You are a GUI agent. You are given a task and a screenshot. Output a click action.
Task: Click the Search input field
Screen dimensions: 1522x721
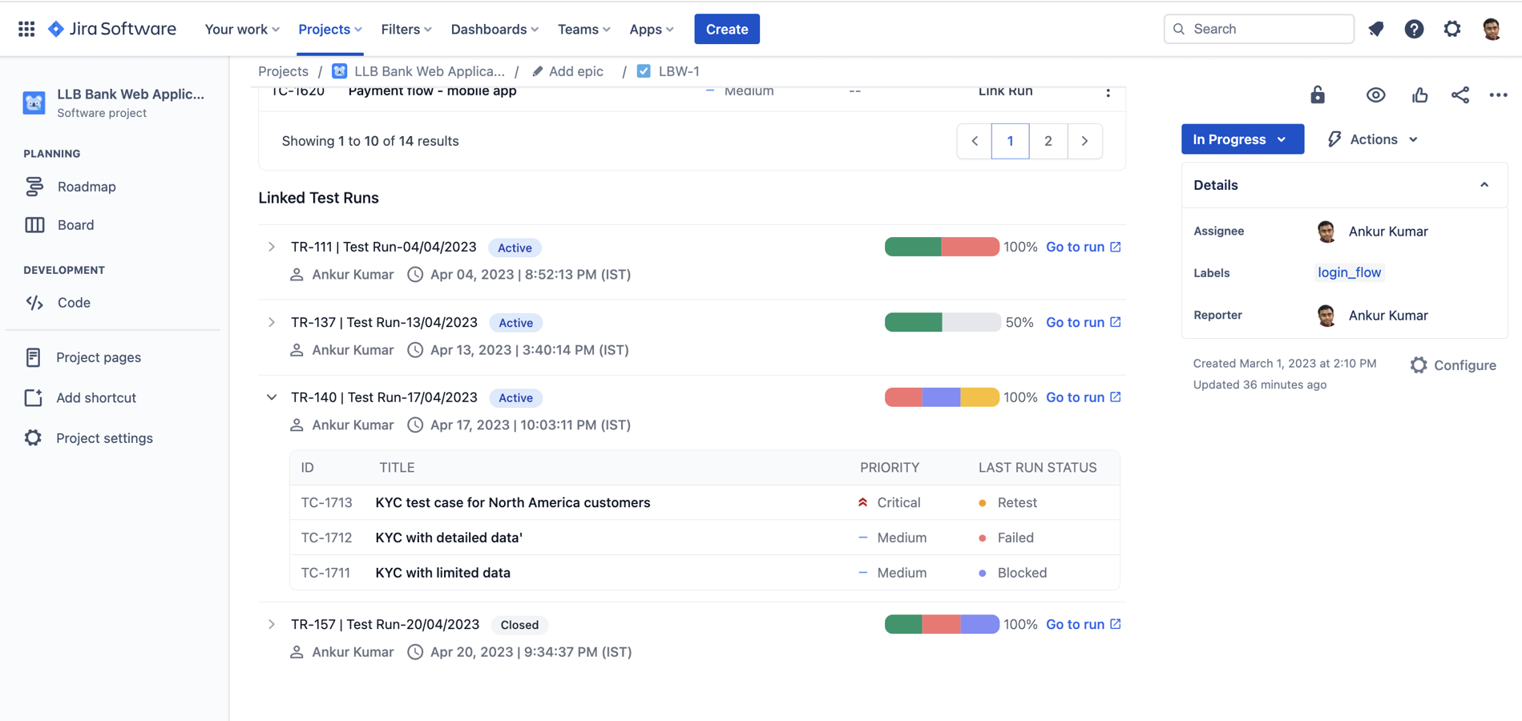[x=1258, y=29]
